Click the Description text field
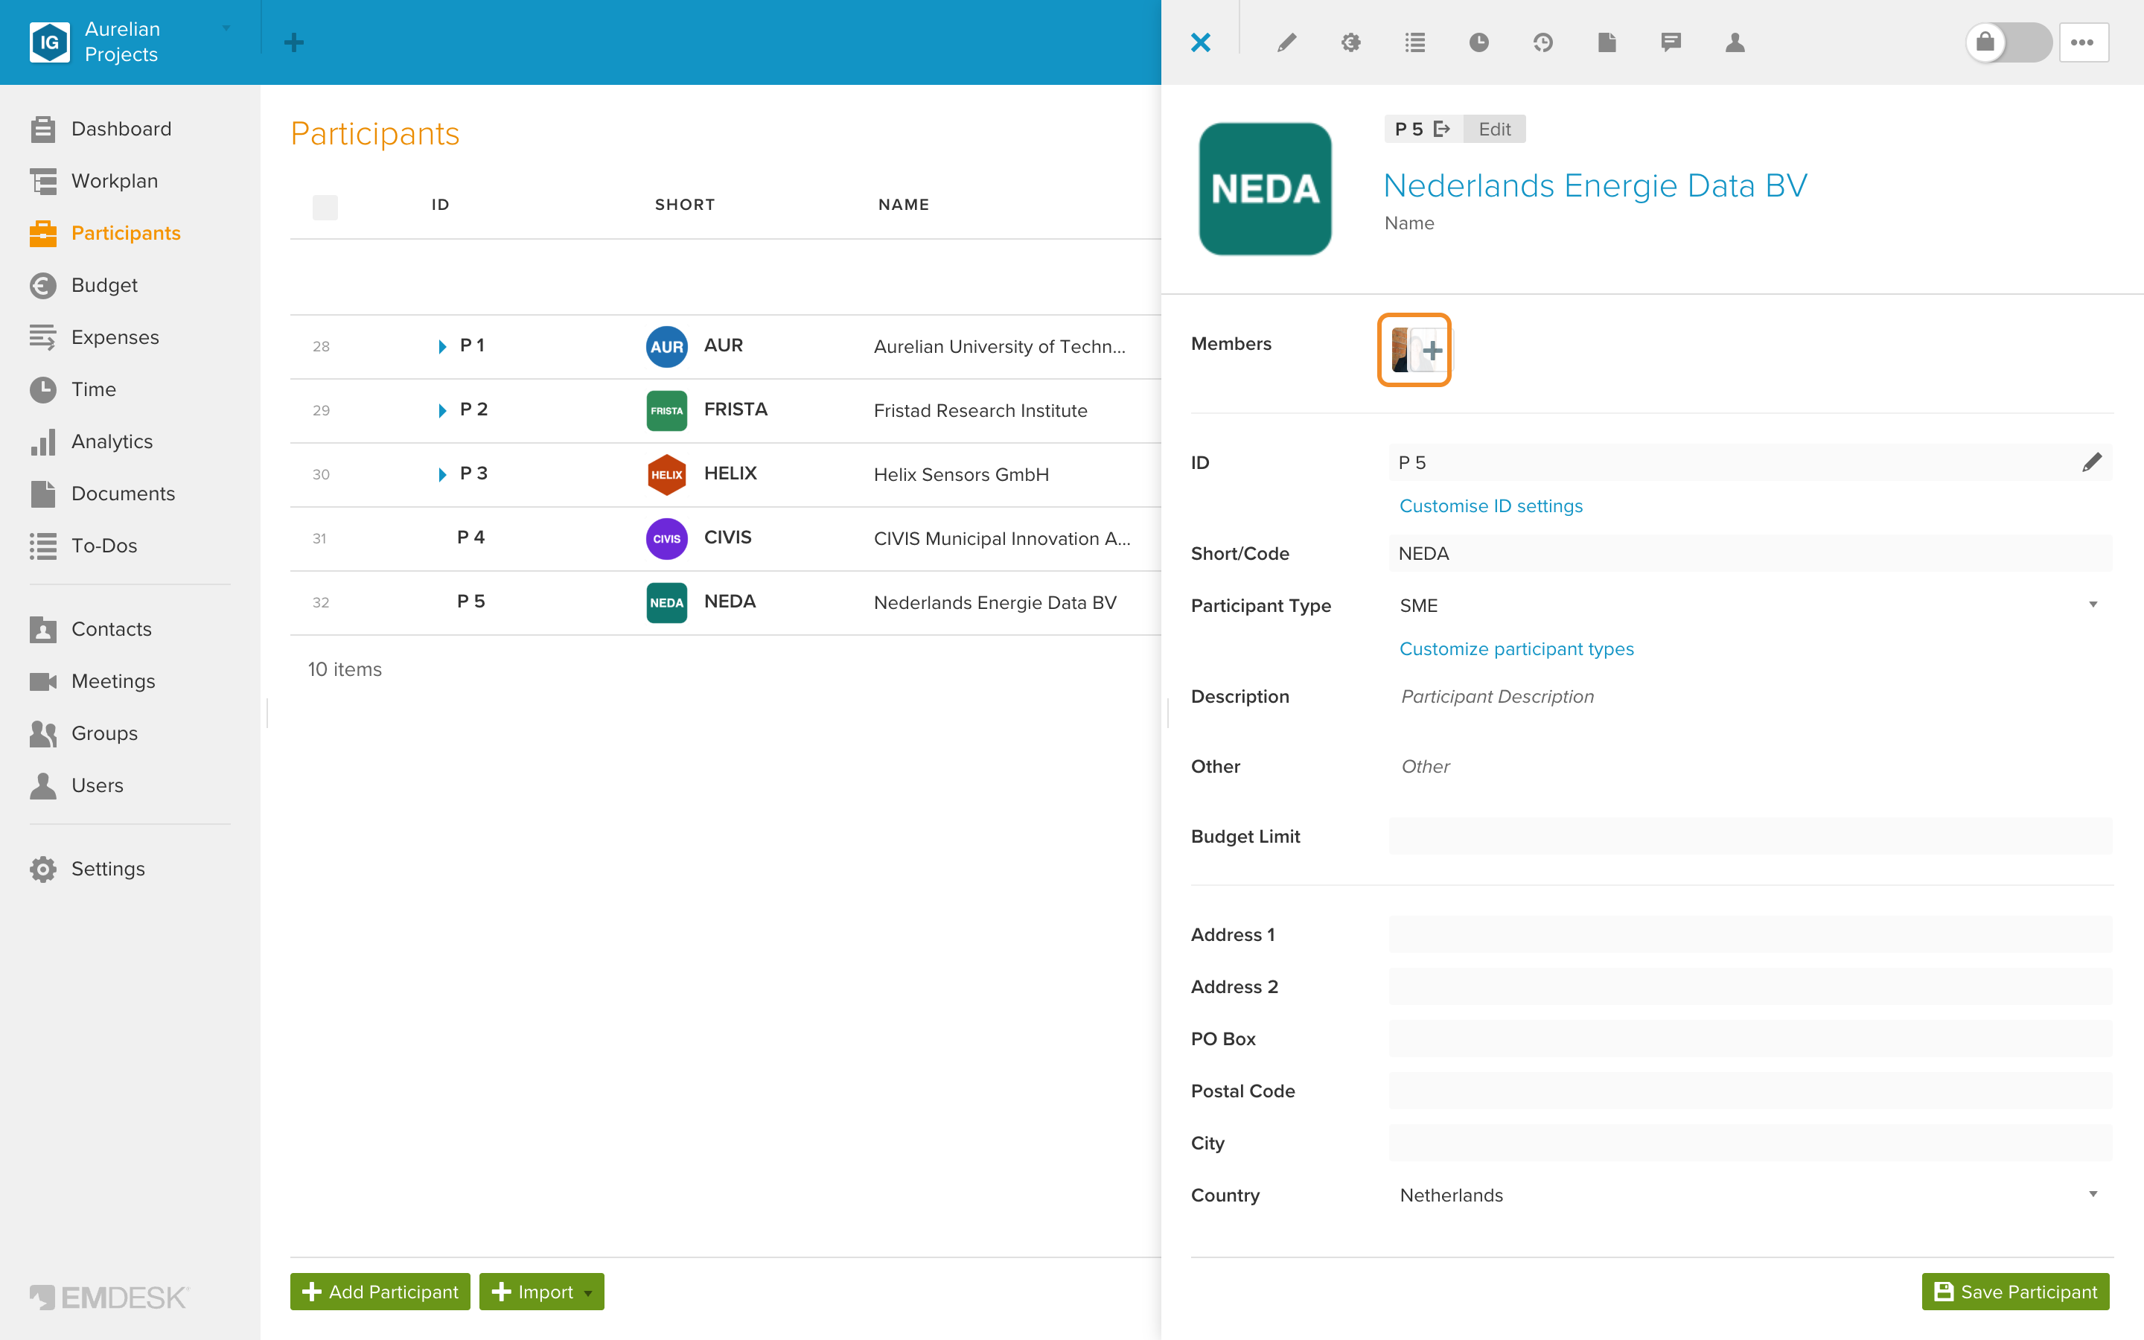2144x1340 pixels. point(1749,697)
